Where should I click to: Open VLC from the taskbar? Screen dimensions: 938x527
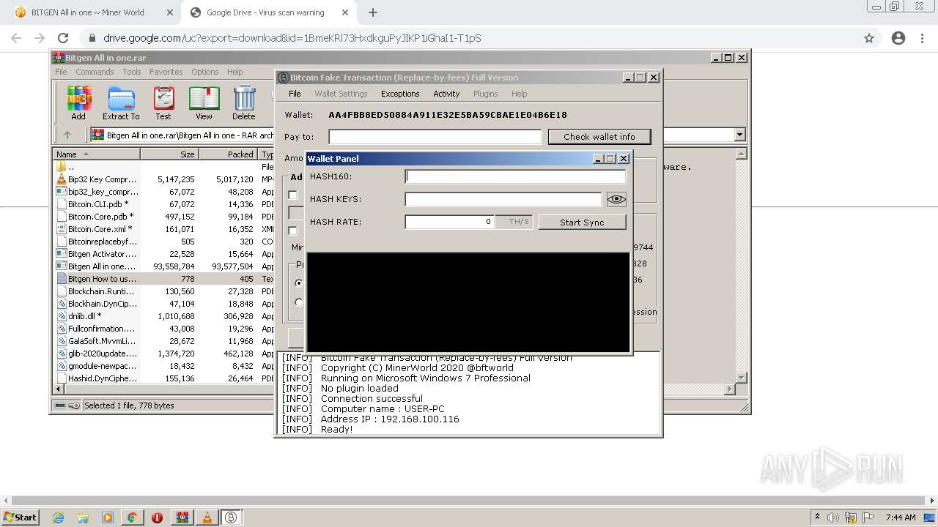pos(207,517)
